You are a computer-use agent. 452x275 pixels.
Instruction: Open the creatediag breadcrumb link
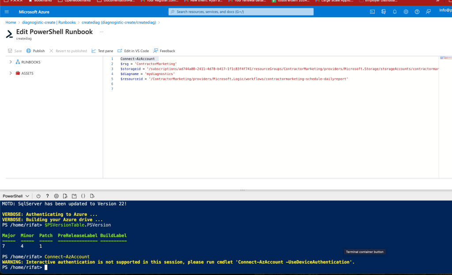[x=119, y=22]
